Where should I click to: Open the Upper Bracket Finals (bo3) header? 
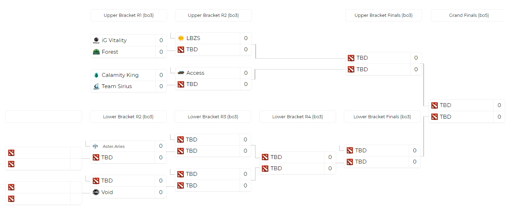pyautogui.click(x=383, y=15)
